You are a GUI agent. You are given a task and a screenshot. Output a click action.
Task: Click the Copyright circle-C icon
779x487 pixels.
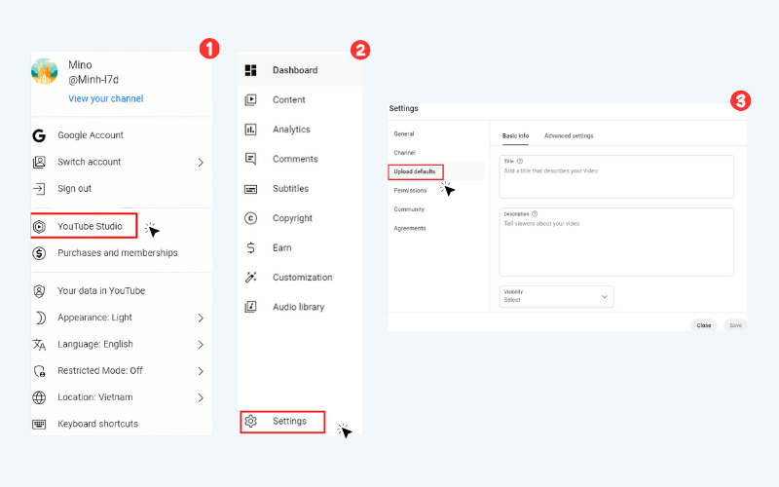(x=251, y=218)
